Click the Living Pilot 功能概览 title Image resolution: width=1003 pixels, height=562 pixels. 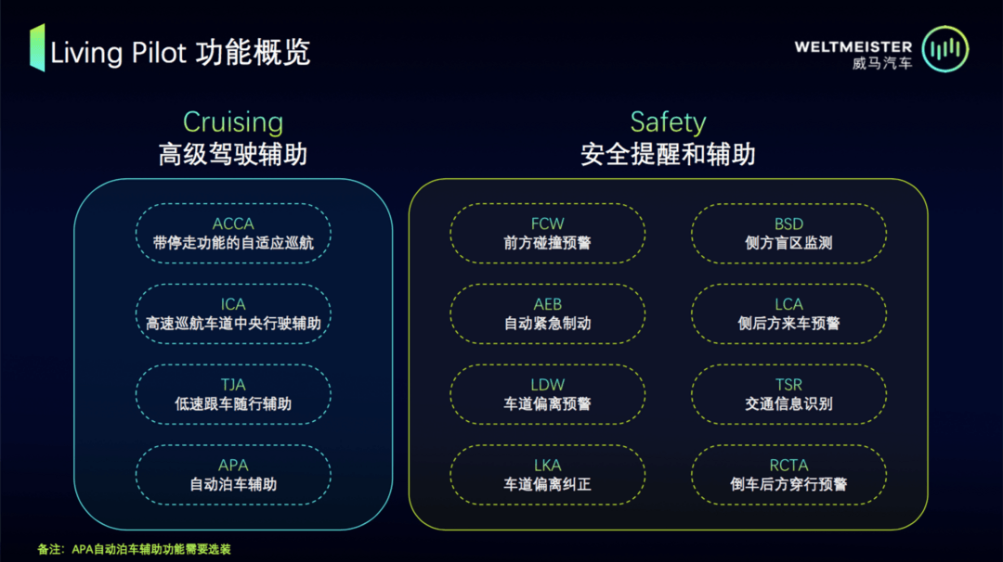pos(180,52)
